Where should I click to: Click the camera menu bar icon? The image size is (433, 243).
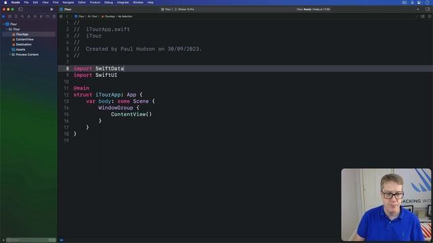coord(419,3)
